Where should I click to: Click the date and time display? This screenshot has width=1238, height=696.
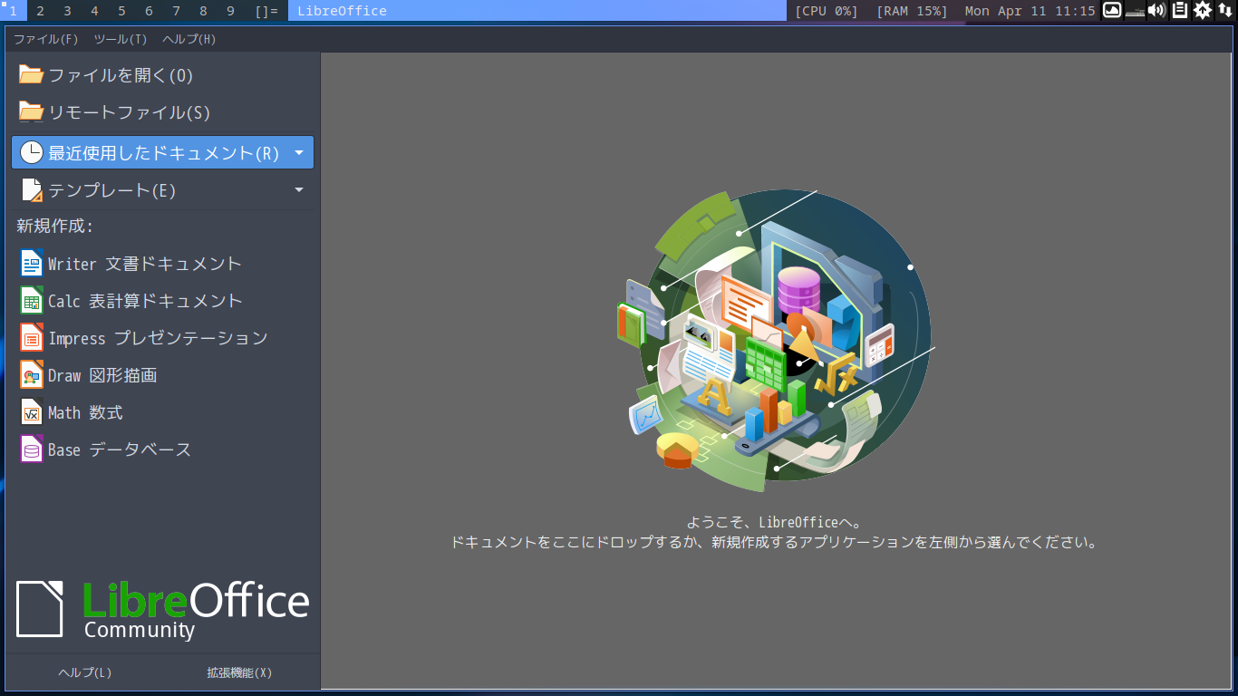point(1030,11)
